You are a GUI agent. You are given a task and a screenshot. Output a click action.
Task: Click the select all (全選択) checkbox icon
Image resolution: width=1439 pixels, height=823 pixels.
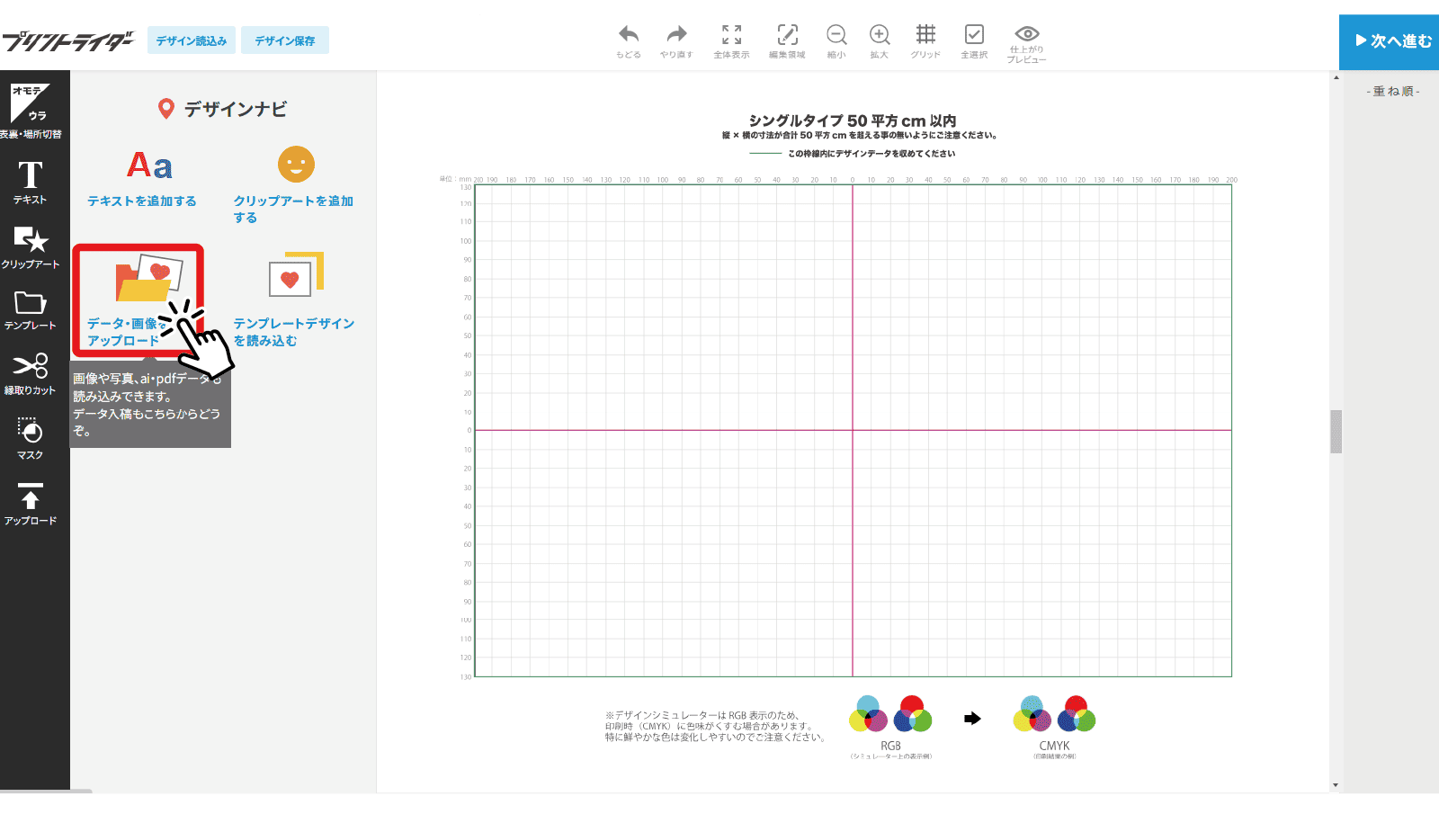click(974, 36)
